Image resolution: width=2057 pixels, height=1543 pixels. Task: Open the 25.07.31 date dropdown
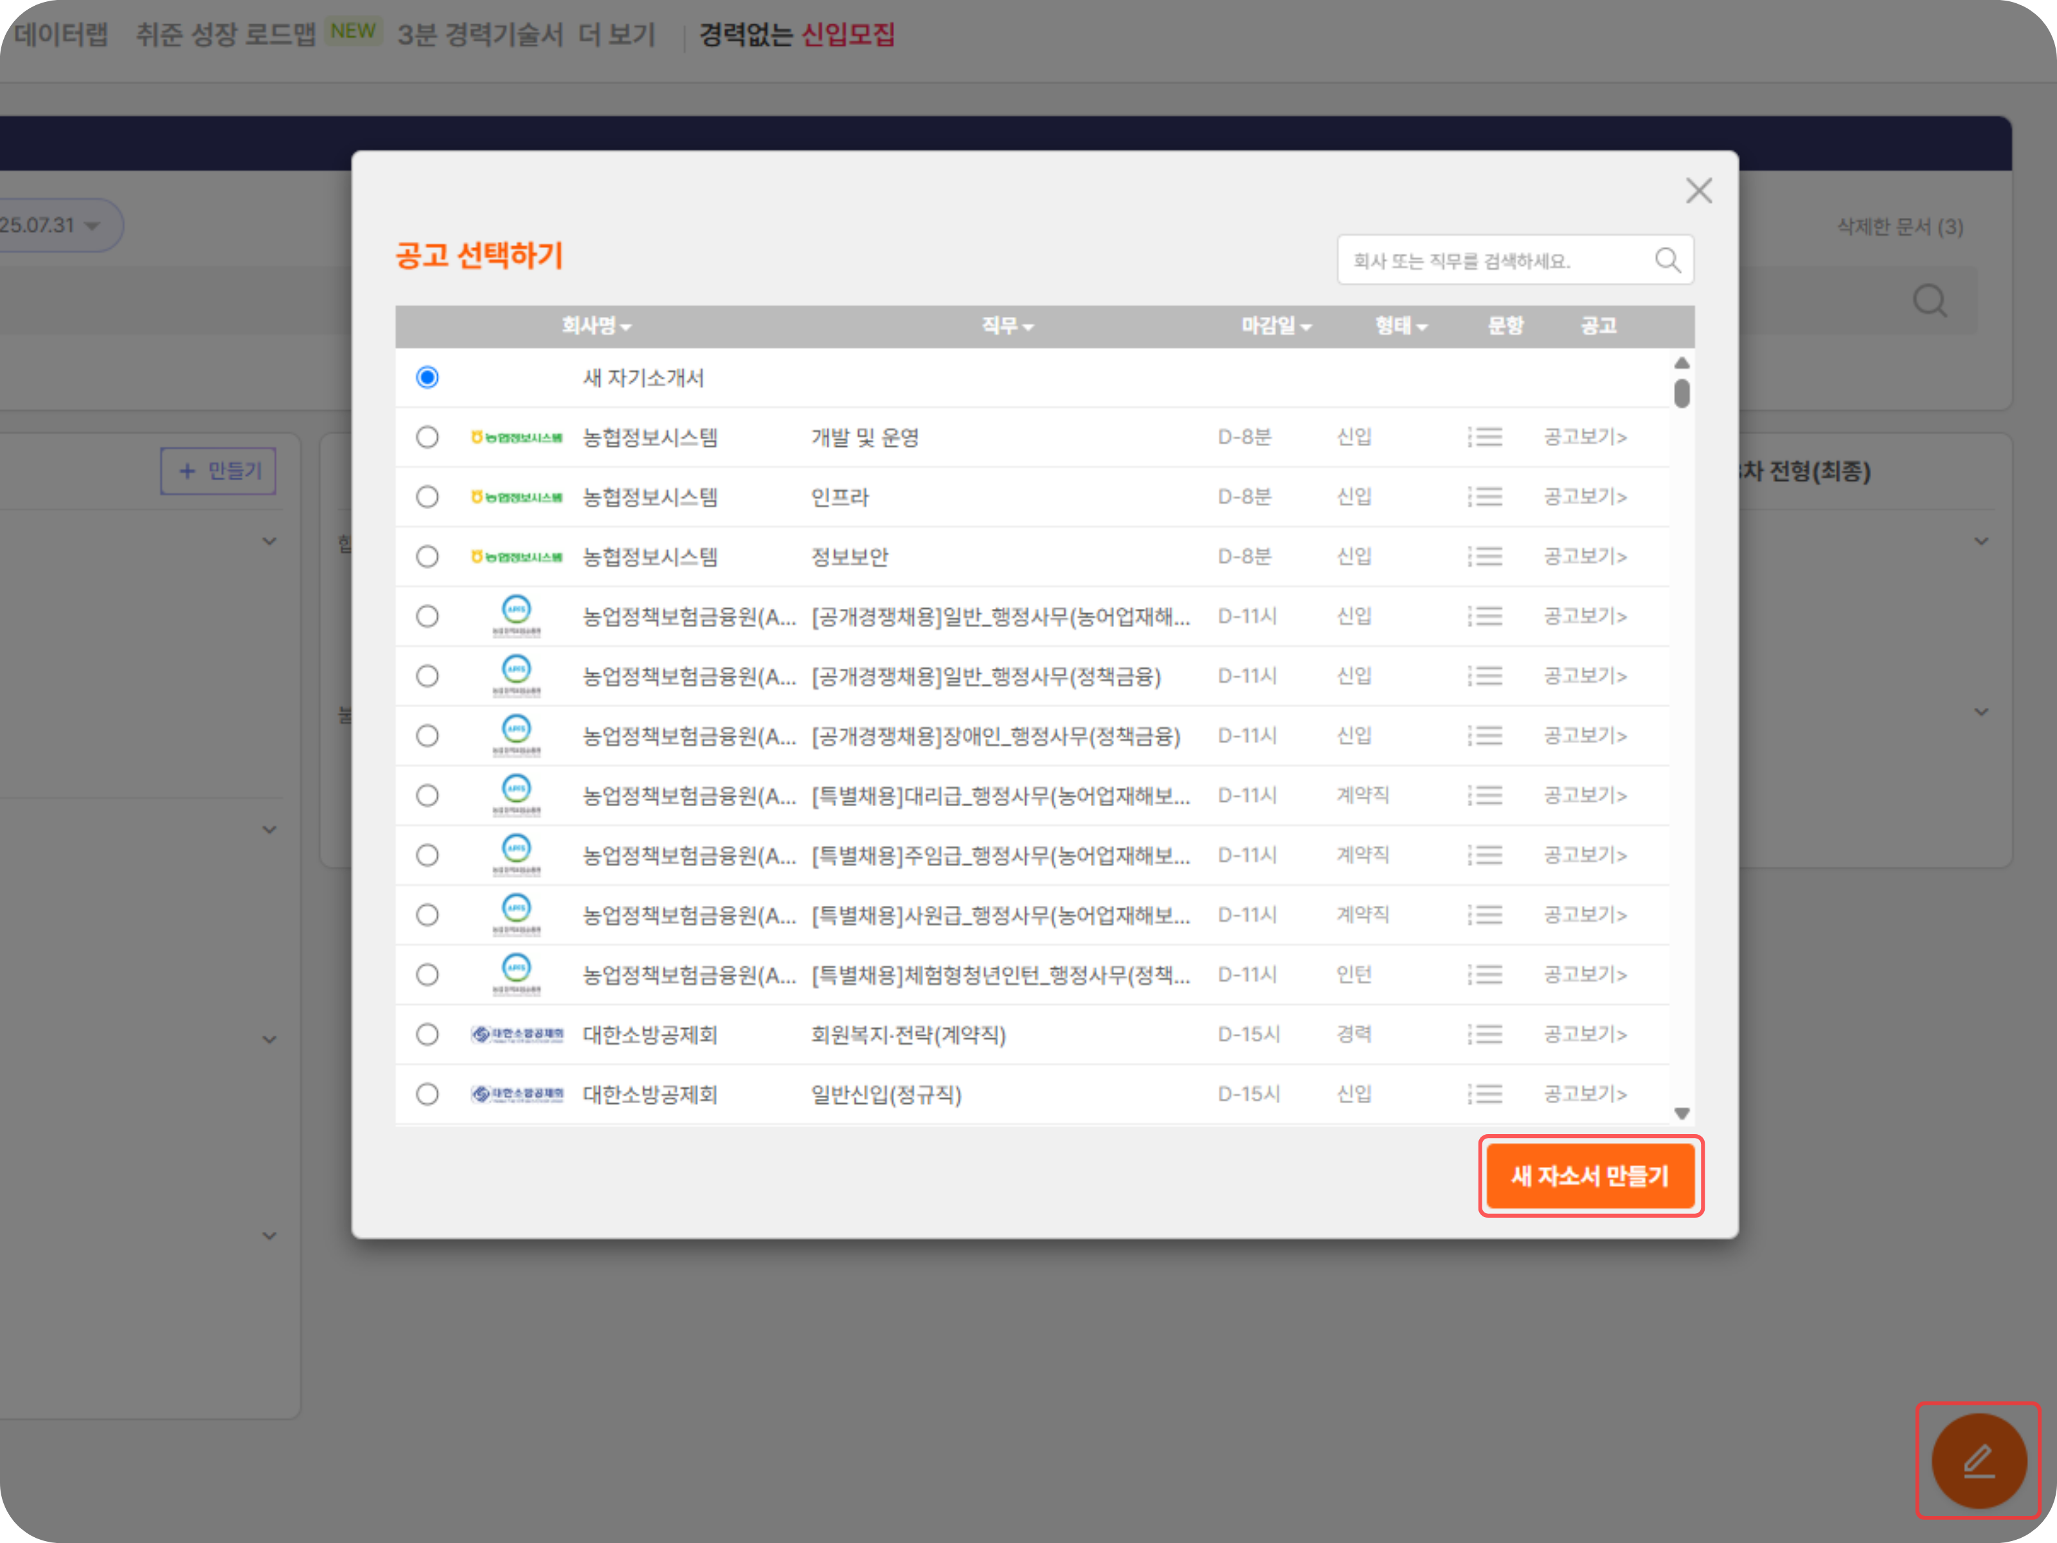pos(58,224)
